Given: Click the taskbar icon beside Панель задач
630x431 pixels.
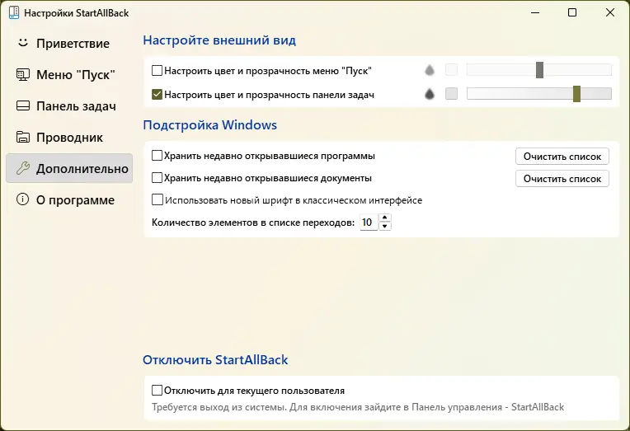Looking at the screenshot, I should (x=22, y=106).
